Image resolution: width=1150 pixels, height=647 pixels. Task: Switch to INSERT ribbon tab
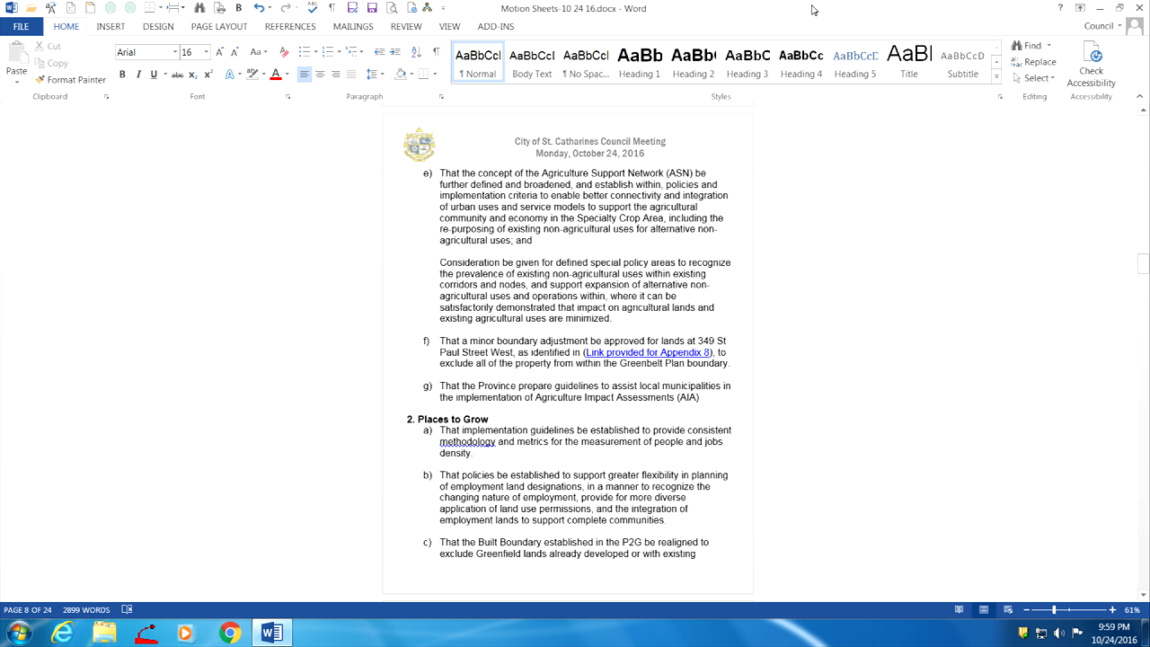point(111,27)
